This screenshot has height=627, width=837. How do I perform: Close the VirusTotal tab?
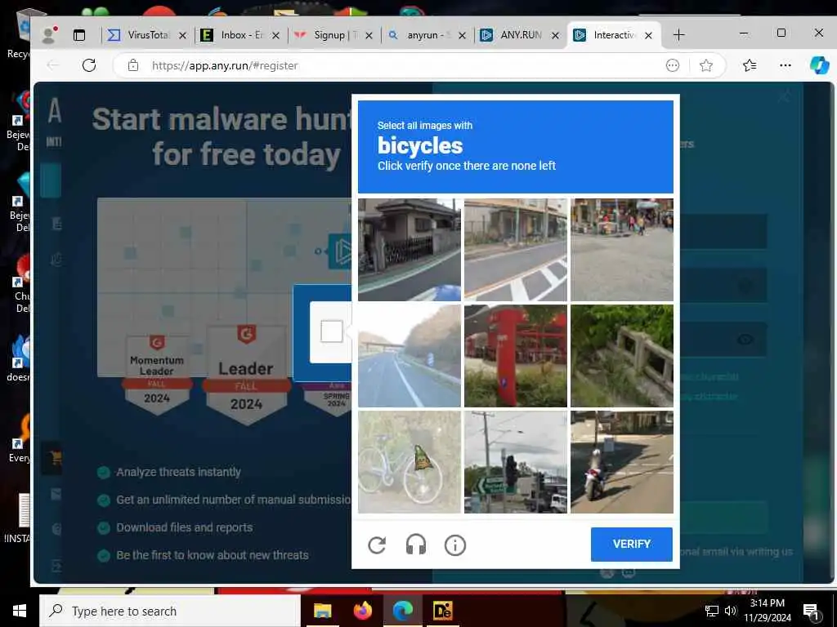pos(182,35)
